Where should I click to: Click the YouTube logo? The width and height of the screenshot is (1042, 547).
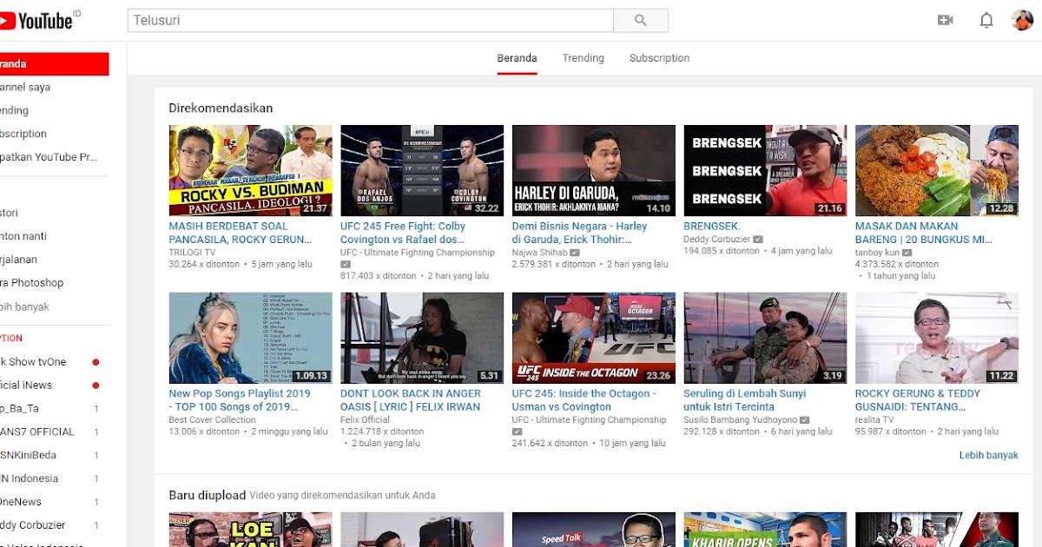click(x=36, y=20)
